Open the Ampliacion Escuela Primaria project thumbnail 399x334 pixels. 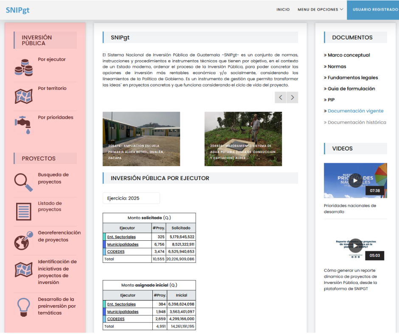(x=141, y=139)
